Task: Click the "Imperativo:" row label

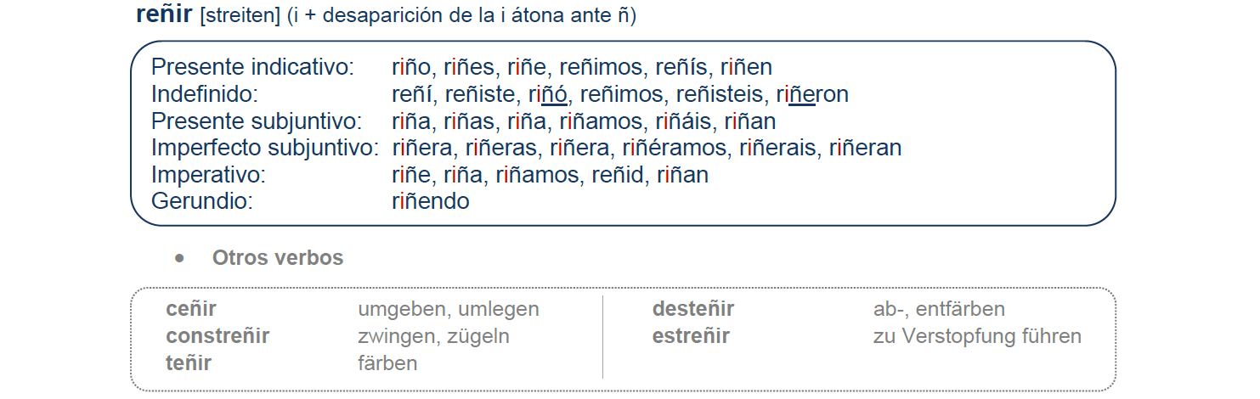Action: coord(209,175)
